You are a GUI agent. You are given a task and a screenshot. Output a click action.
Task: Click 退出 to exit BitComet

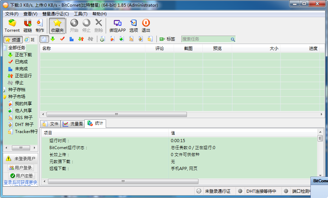point(146,25)
